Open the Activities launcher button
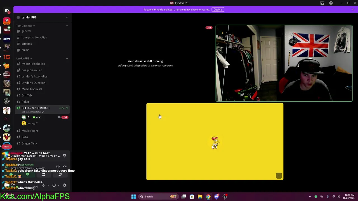 coord(44,175)
